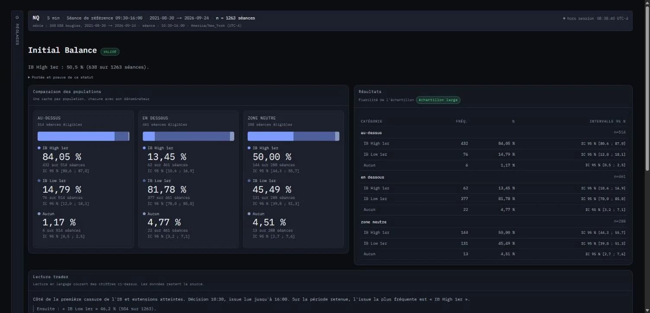Screen dimensions: 650x313
Task: Click the '45,49 %' value in ZONE NEUTRE card
Action: [272, 190]
